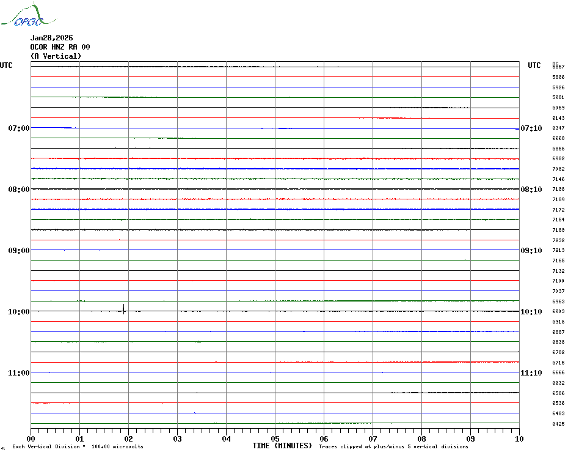Image resolution: width=568 pixels, height=455 pixels.
Task: Click the DC value 7082
Action: click(x=558, y=169)
